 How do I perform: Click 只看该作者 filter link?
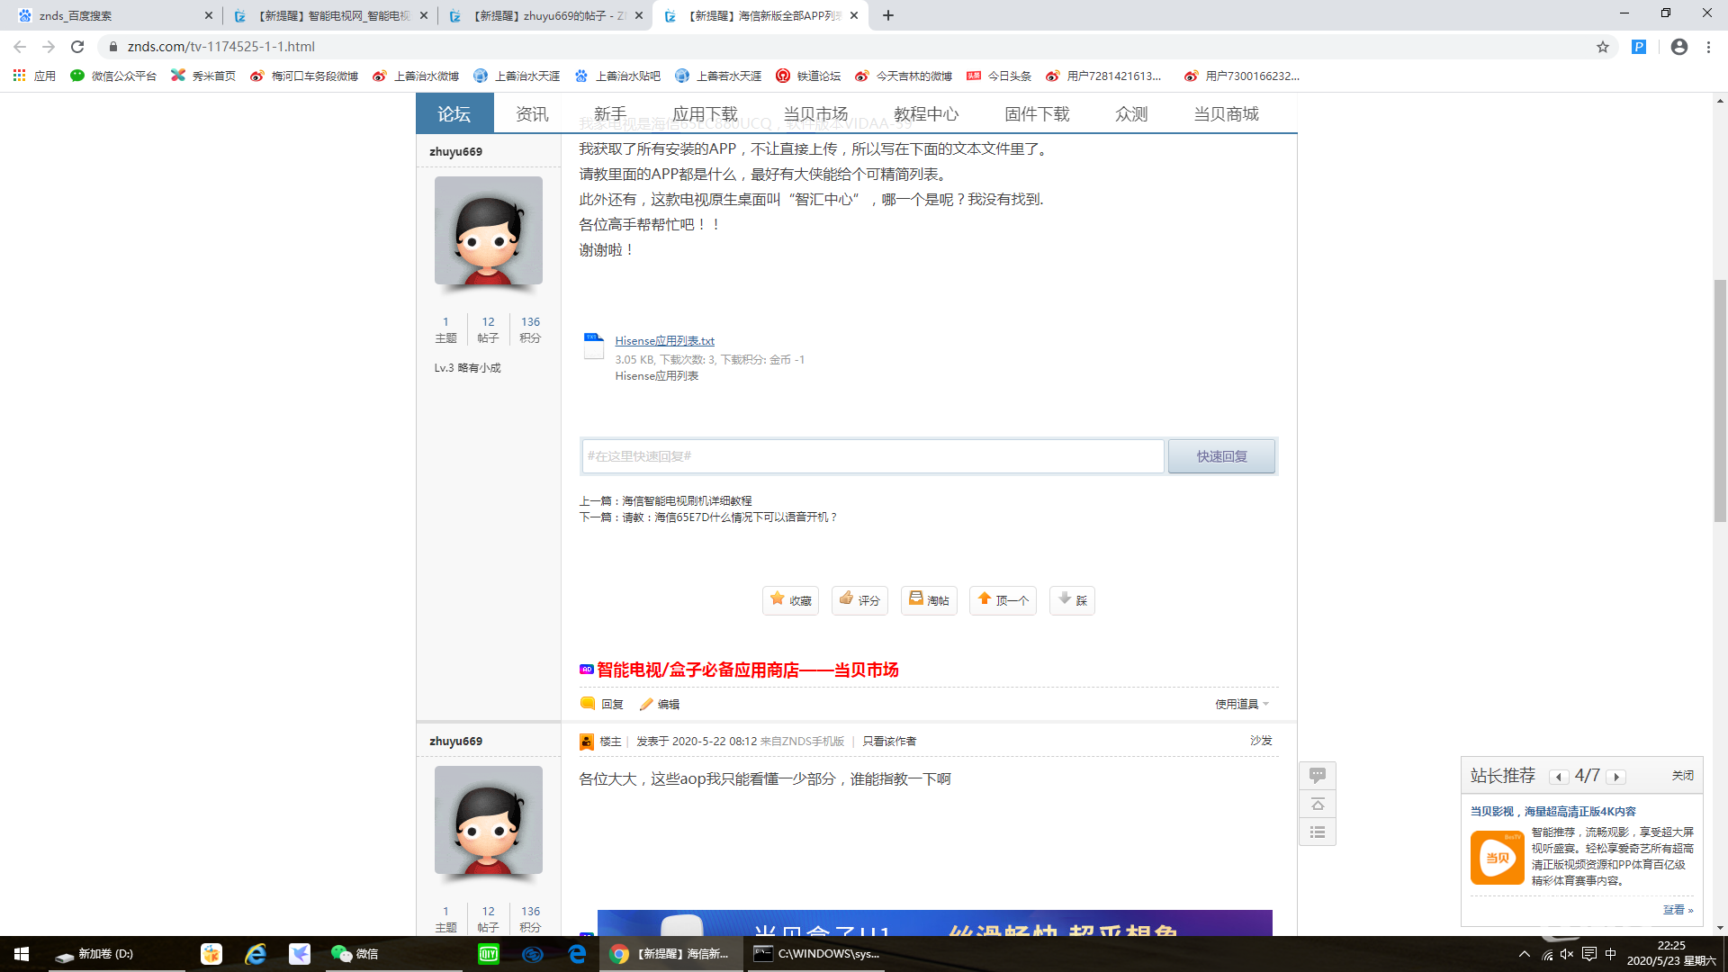pyautogui.click(x=889, y=741)
